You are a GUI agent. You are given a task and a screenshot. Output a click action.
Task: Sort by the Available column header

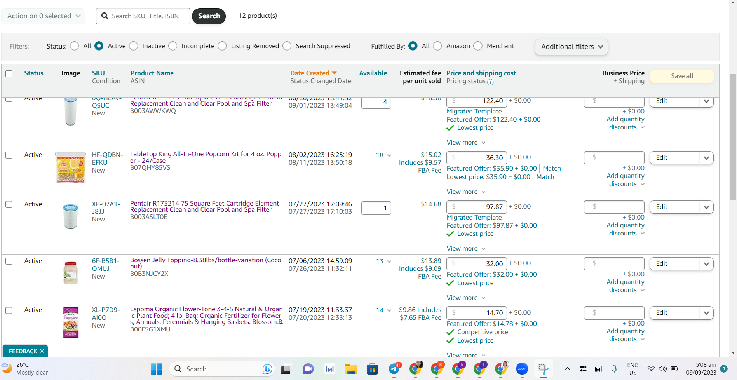[373, 73]
